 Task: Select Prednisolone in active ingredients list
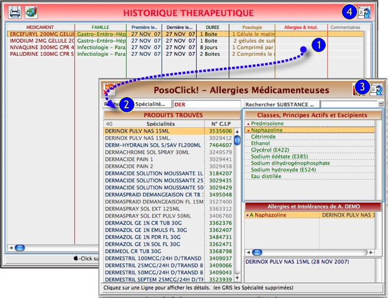[310, 124]
